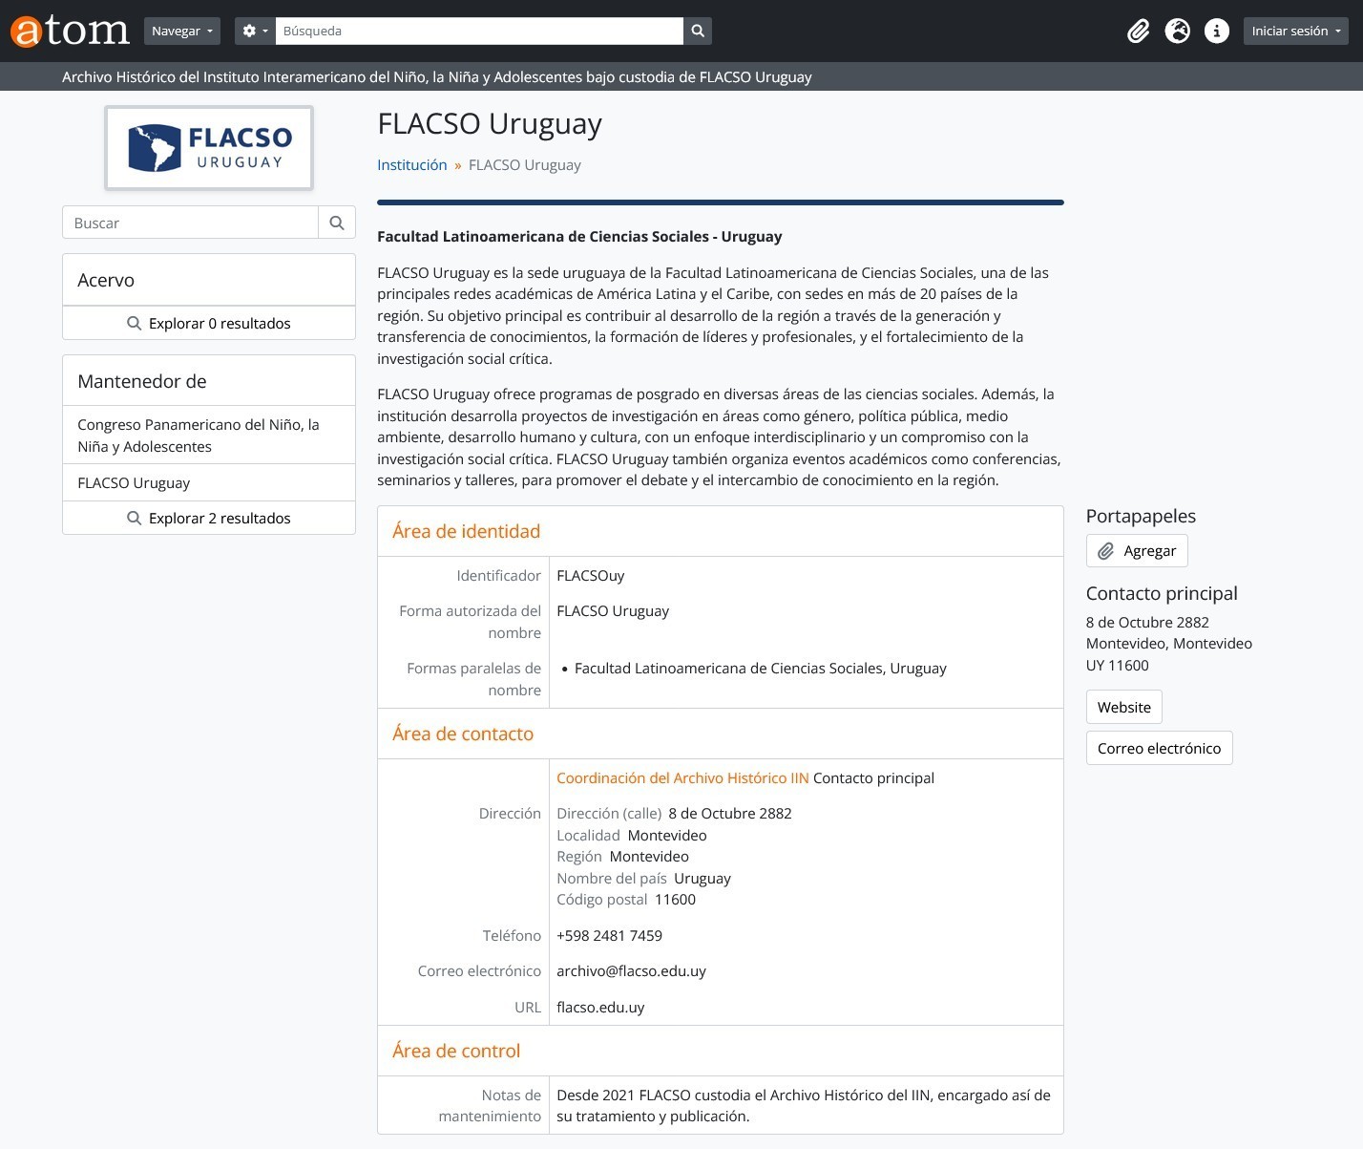Focus the top Búsqueda search field
The width and height of the screenshot is (1363, 1149).
point(478,32)
